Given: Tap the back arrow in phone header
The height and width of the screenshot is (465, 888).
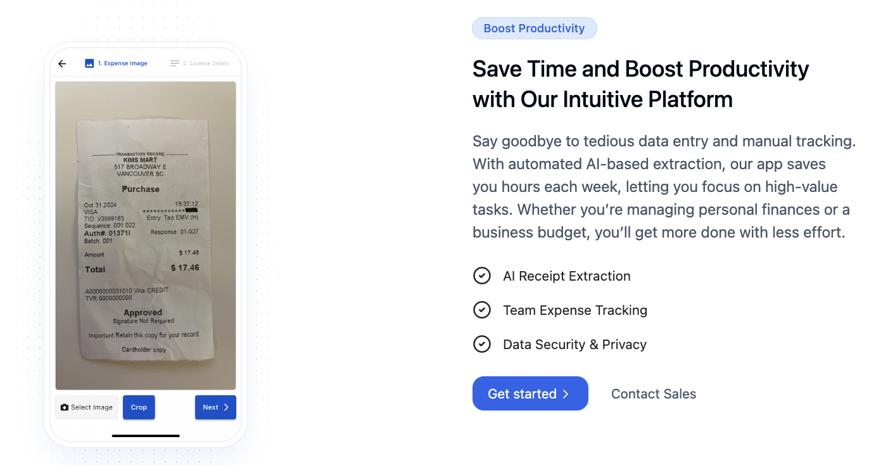Looking at the screenshot, I should point(62,63).
